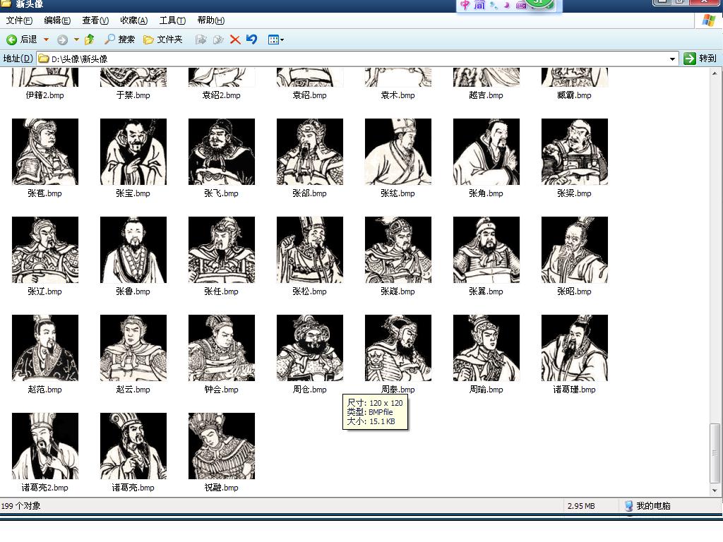
Task: Expand the address bar dropdown arrow
Action: tap(672, 59)
